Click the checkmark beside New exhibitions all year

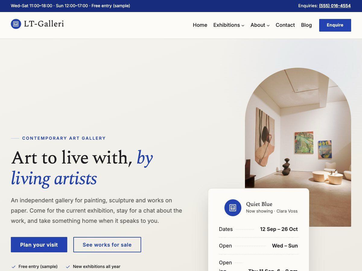point(68,267)
